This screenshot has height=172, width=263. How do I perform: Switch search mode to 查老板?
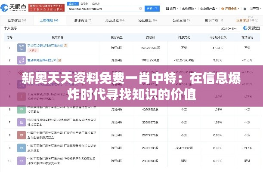click(x=84, y=3)
